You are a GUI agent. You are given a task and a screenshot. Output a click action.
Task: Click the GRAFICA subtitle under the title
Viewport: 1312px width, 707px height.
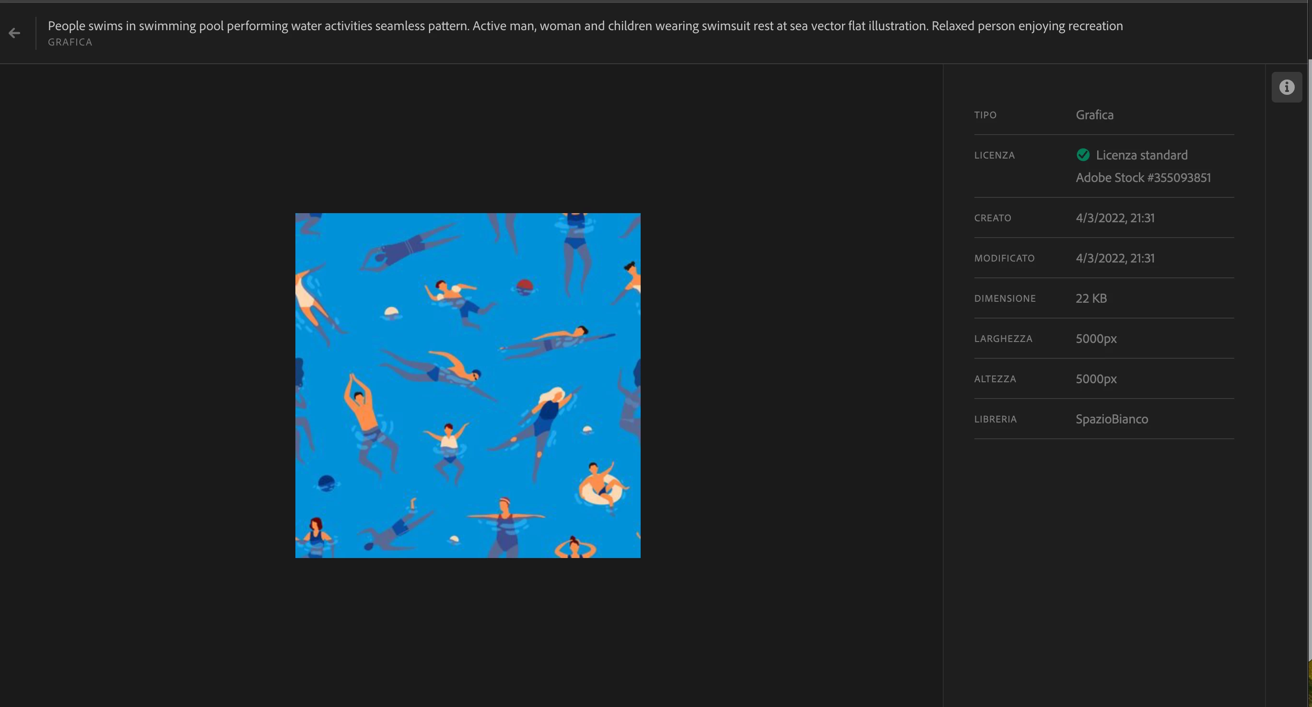click(x=70, y=42)
